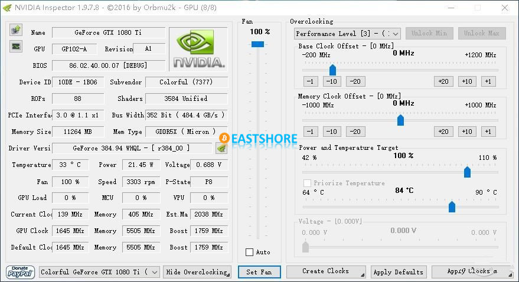
Task: Click the Driver Version field
Action: pyautogui.click(x=132, y=148)
